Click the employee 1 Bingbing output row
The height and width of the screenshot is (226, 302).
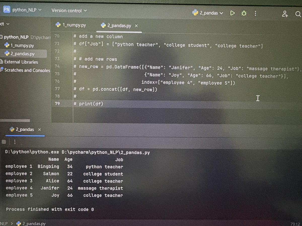[64, 167]
